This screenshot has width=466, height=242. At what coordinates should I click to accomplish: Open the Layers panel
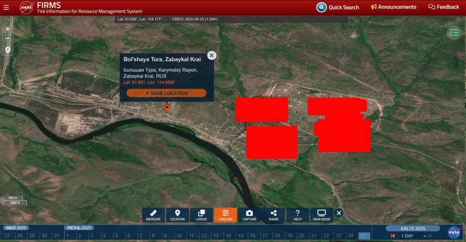point(201,215)
